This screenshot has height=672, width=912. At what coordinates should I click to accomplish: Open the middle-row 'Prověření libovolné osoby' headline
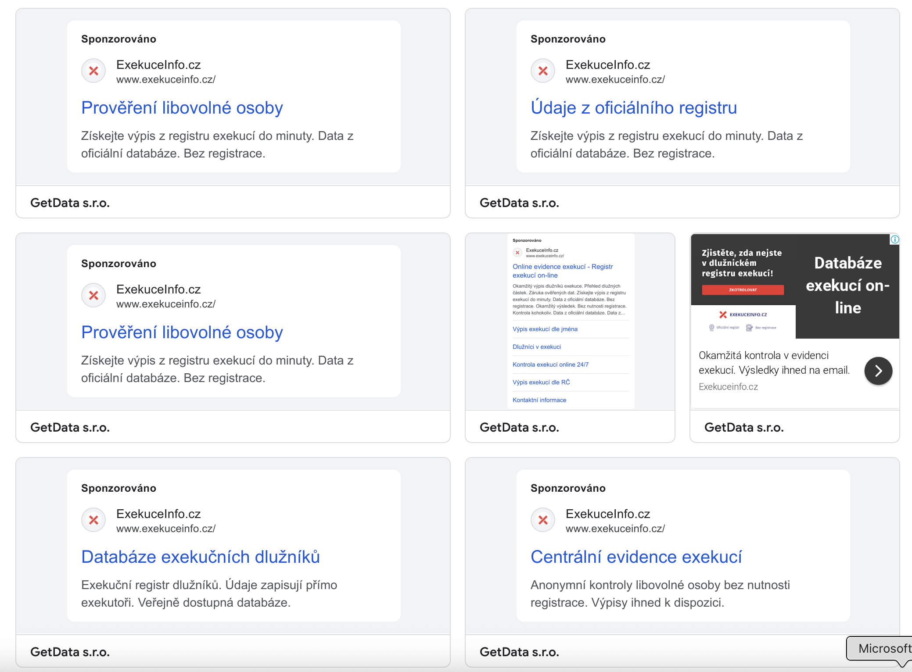click(x=182, y=332)
